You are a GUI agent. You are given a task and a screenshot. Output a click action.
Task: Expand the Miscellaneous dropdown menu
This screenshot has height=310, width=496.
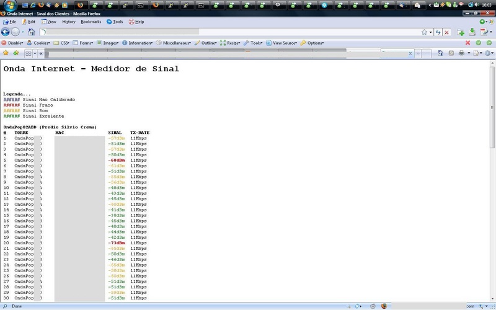point(174,43)
